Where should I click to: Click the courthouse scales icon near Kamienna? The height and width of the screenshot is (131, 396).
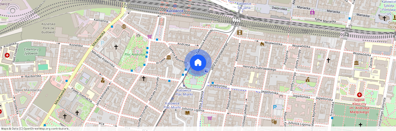(124, 27)
